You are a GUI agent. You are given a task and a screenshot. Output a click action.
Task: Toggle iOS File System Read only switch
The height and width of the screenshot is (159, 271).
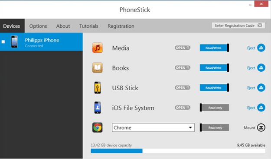click(x=214, y=108)
